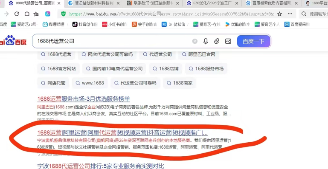This screenshot has width=328, height=169.
Task: Select related search 国内前10电商代运营公司
Action: pyautogui.click(x=114, y=69)
